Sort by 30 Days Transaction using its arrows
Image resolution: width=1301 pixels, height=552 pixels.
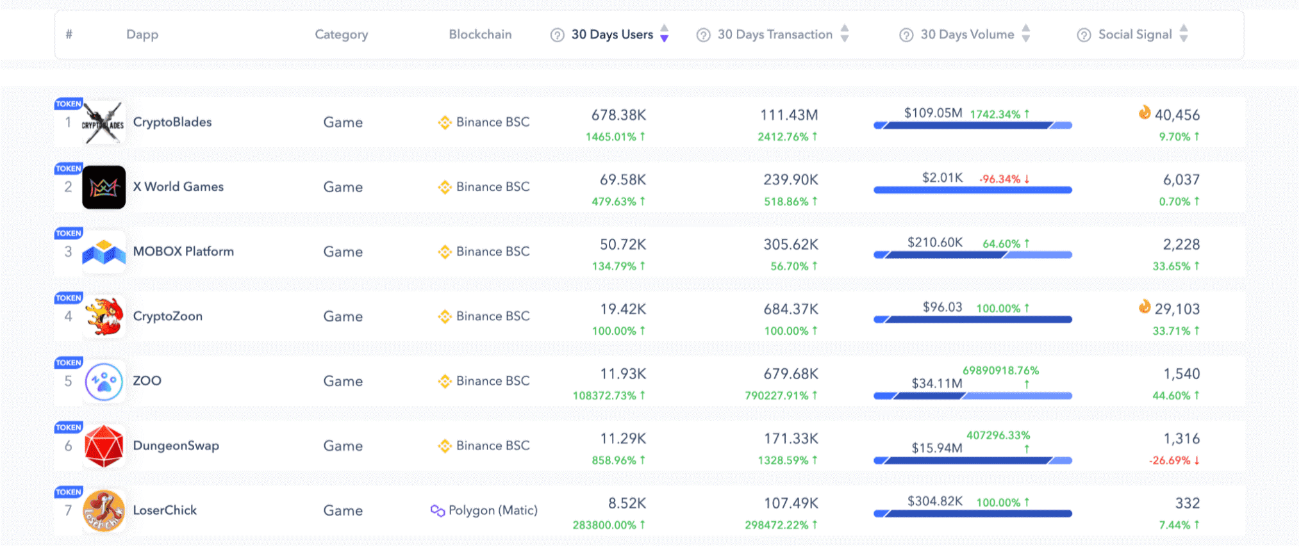click(845, 33)
